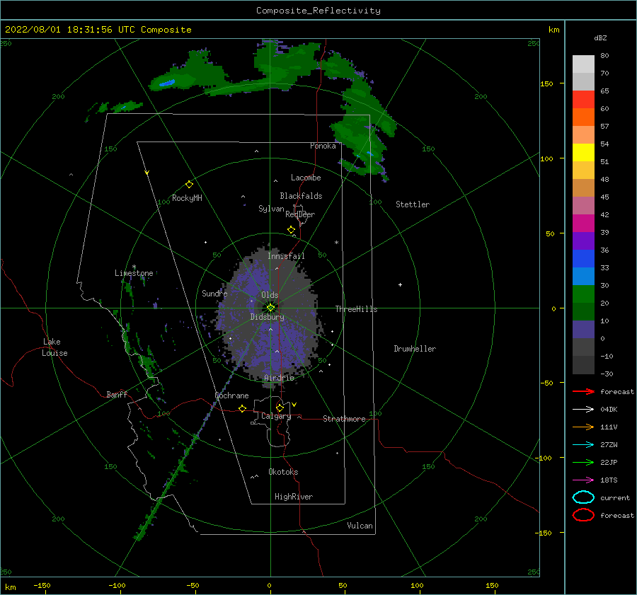Click the bright yellow 51-54 dBZ swatch
The height and width of the screenshot is (595, 637).
[x=583, y=153]
